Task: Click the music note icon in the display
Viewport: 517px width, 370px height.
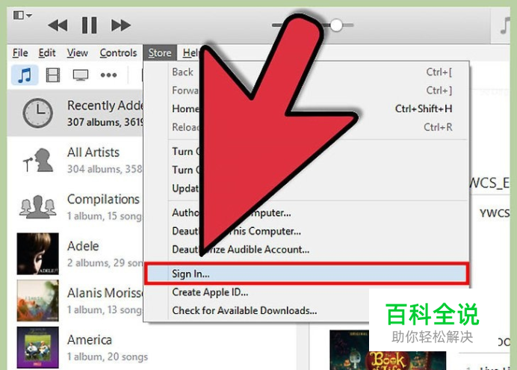Action: [x=505, y=25]
